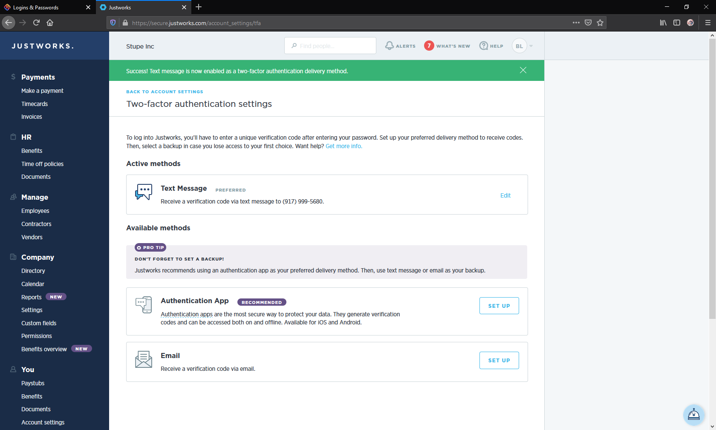Open the Help question mark icon
716x430 pixels.
483,46
